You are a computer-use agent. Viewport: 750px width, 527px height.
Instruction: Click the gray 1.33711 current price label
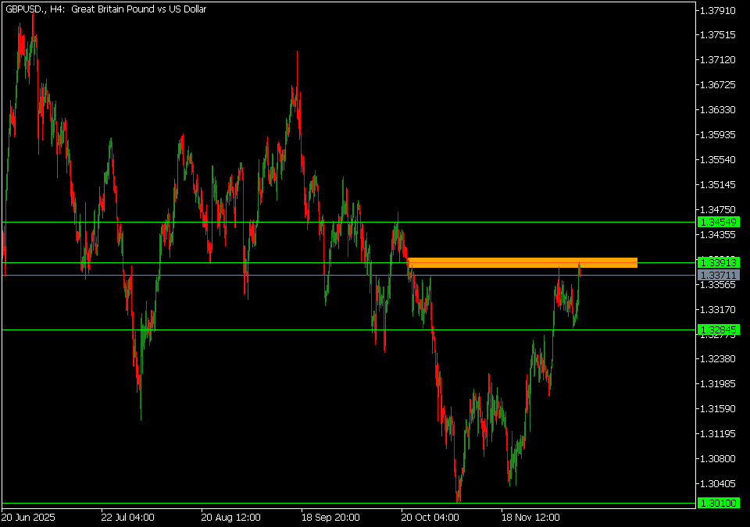[719, 276]
